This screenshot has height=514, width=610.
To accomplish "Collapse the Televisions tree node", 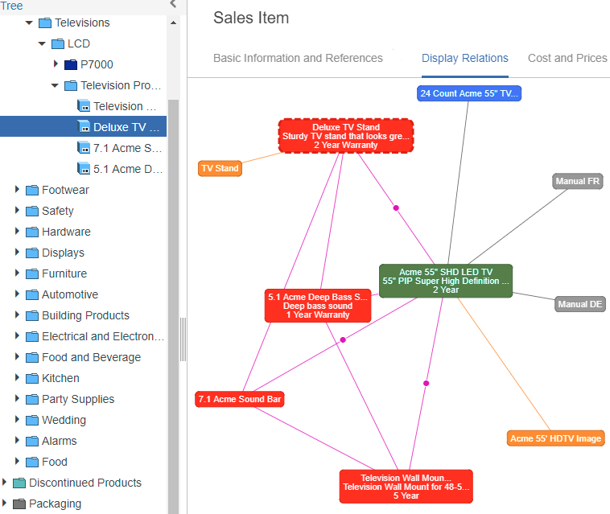I will coord(29,23).
